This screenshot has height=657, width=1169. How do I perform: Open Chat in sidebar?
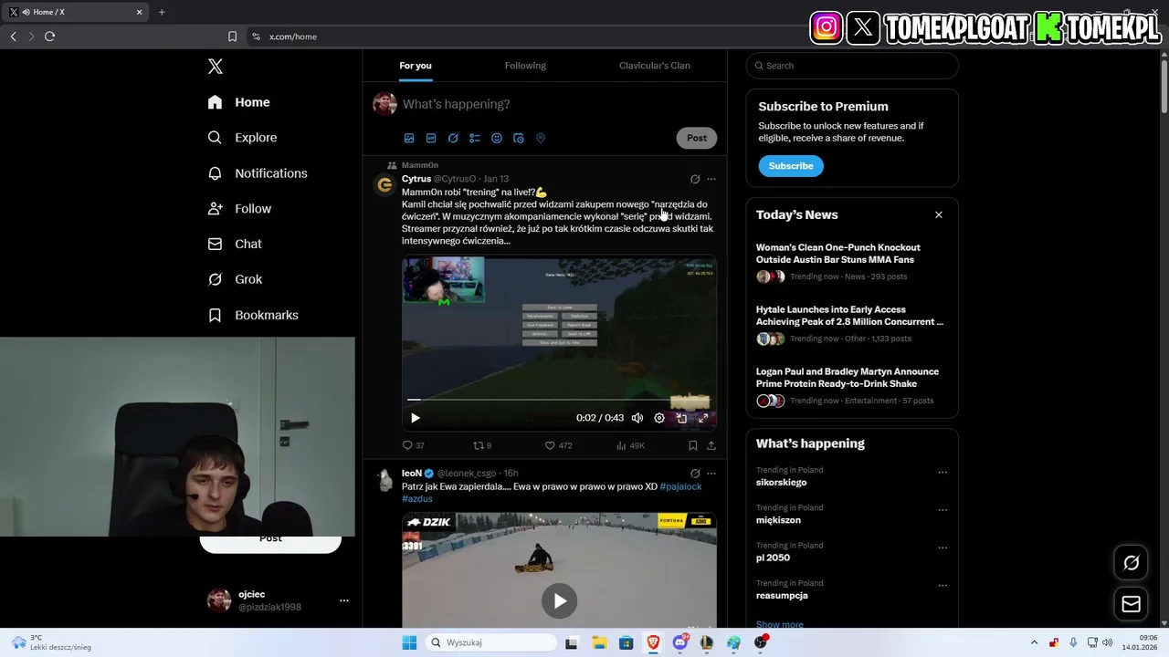(236, 245)
